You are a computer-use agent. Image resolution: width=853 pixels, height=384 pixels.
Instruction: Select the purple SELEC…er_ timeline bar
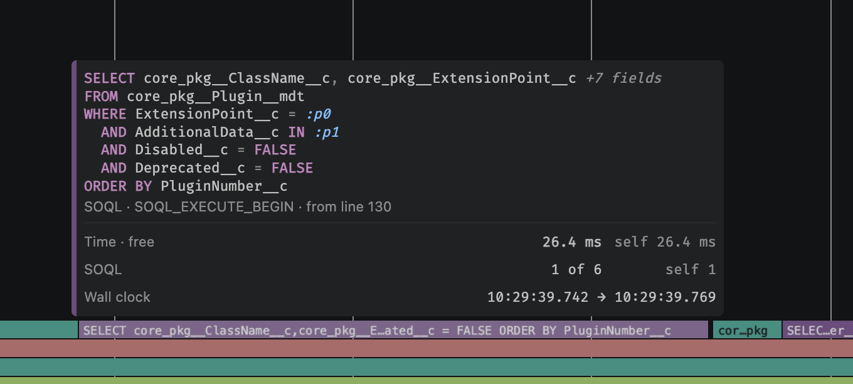click(818, 330)
